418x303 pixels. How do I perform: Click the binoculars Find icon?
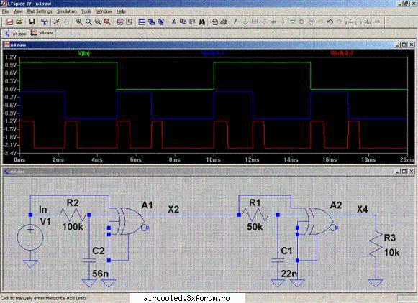[x=201, y=22]
